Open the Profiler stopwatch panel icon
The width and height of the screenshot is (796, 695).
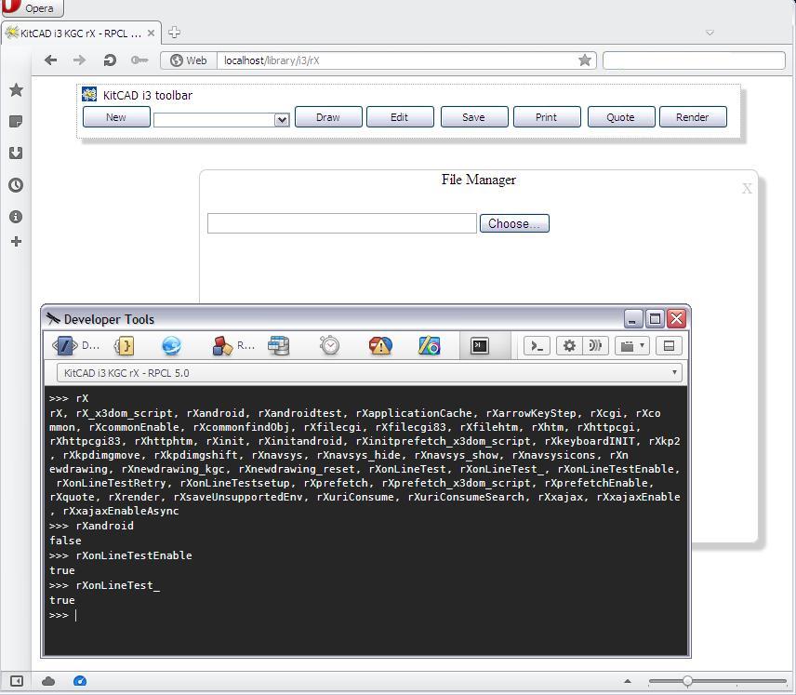(x=329, y=346)
